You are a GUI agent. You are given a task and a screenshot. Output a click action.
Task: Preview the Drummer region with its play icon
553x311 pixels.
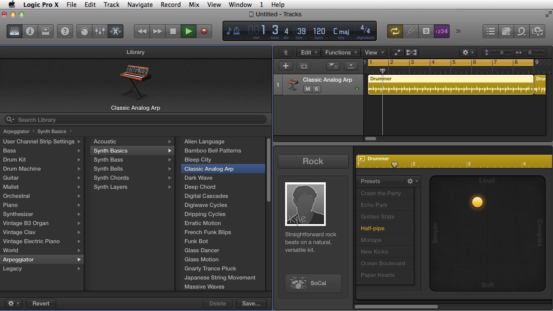click(362, 159)
